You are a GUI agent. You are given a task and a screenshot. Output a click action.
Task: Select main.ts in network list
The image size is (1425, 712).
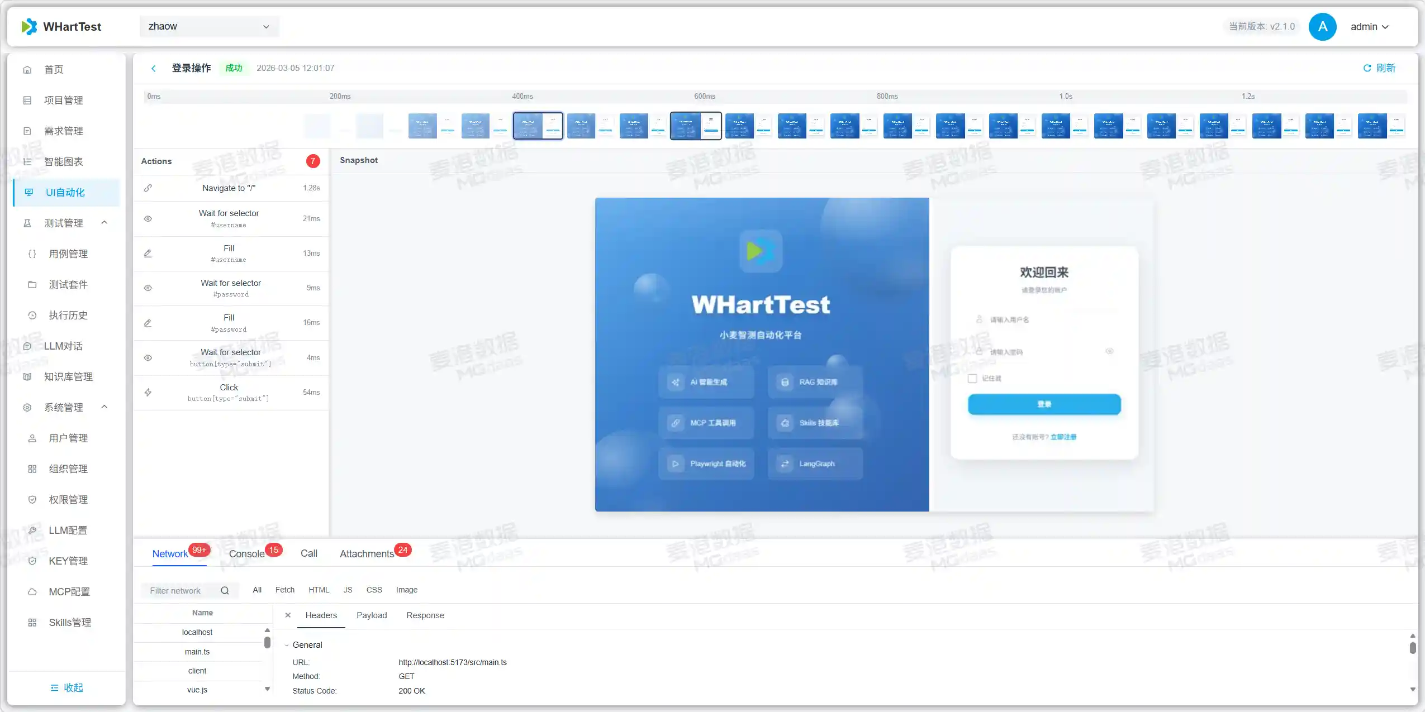pyautogui.click(x=197, y=652)
